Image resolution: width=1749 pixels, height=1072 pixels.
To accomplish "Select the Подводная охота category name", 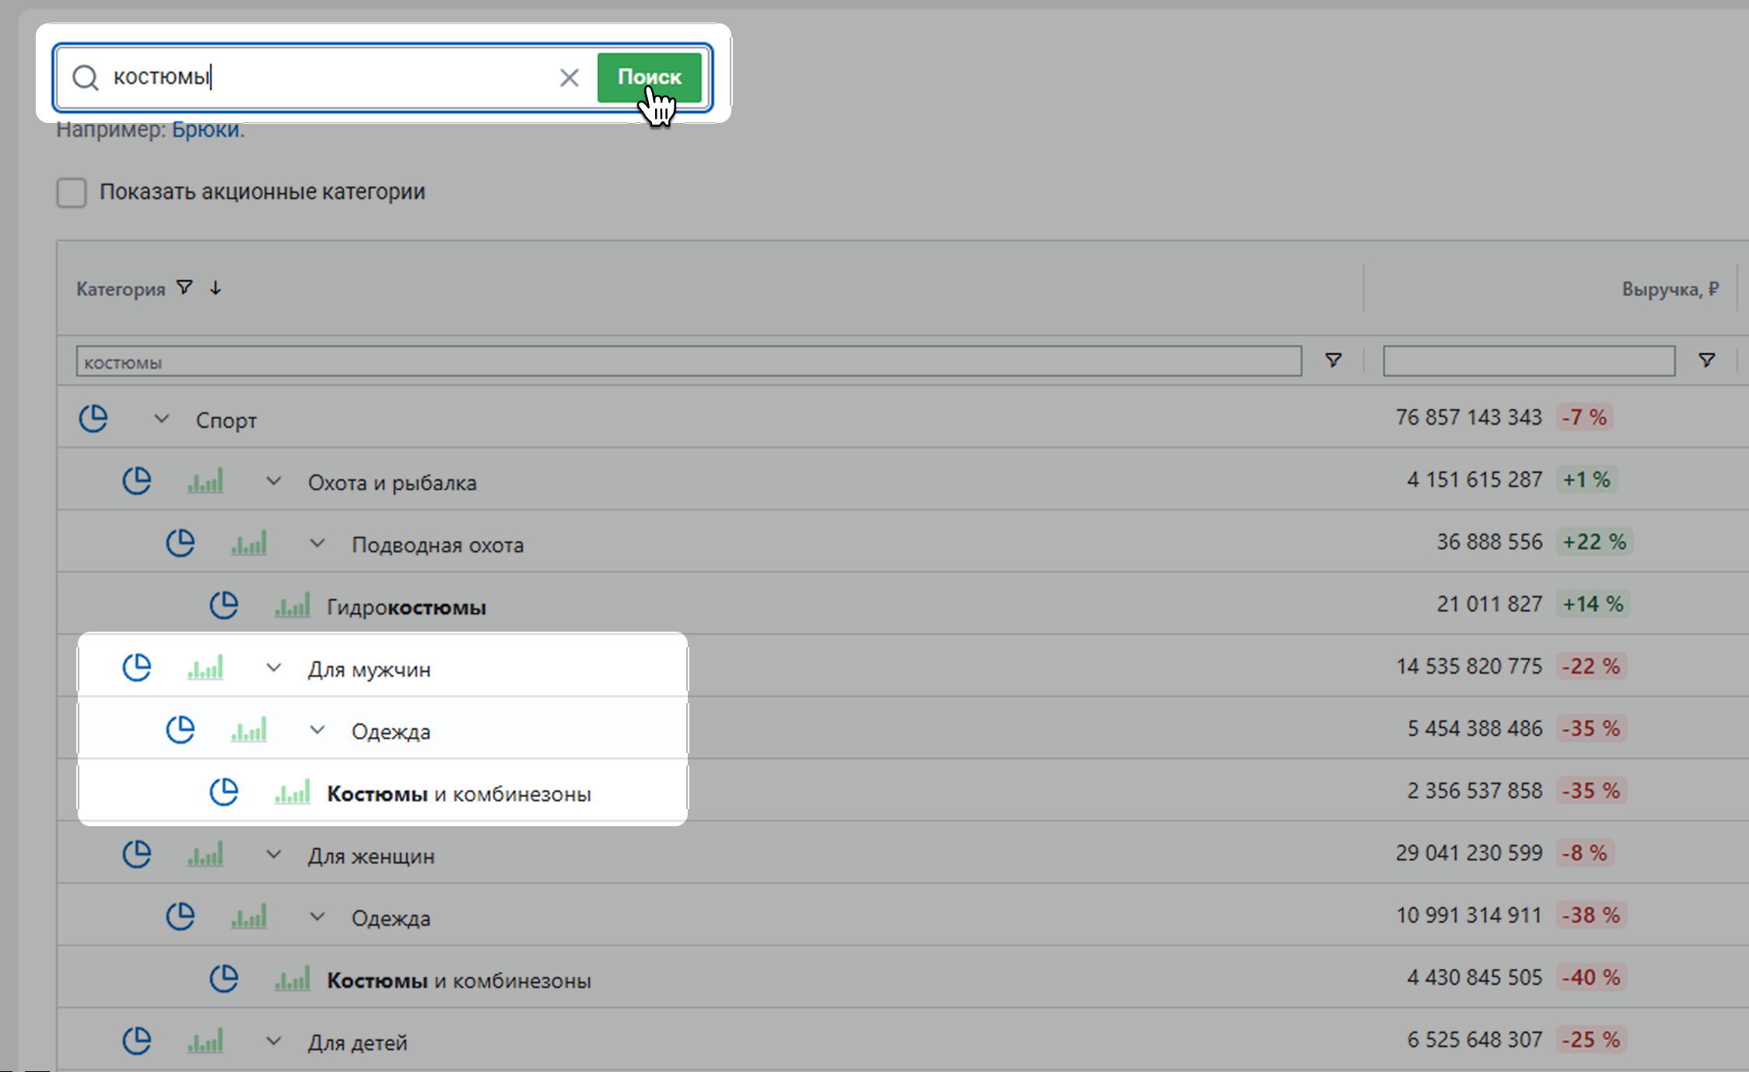I will pyautogui.click(x=437, y=545).
